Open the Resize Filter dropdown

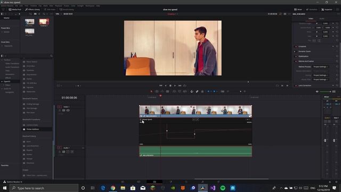321,79
